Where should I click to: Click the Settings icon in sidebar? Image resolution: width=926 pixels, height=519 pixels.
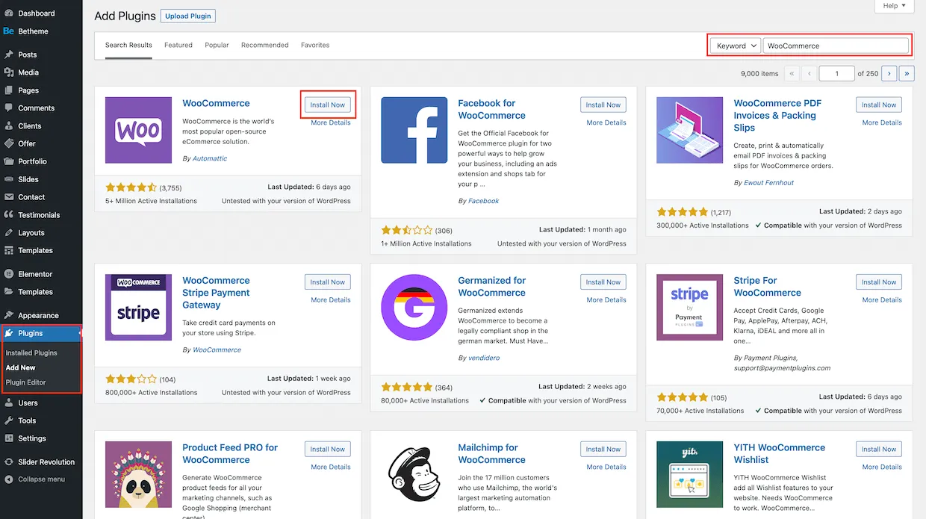coord(9,439)
